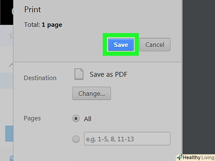215x161 pixels.
Task: Click the All label beside the radio
Action: coord(88,119)
